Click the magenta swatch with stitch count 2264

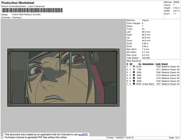click(134, 72)
